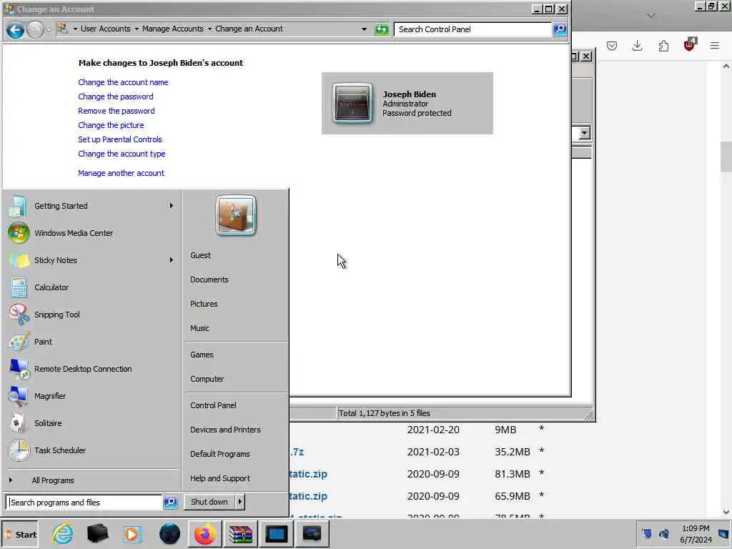Click Manage another account link
The image size is (732, 549).
(x=122, y=173)
